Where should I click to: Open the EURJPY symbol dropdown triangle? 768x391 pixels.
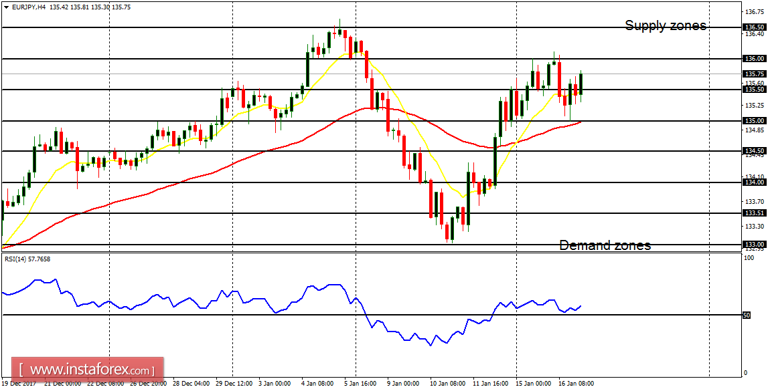coord(5,6)
